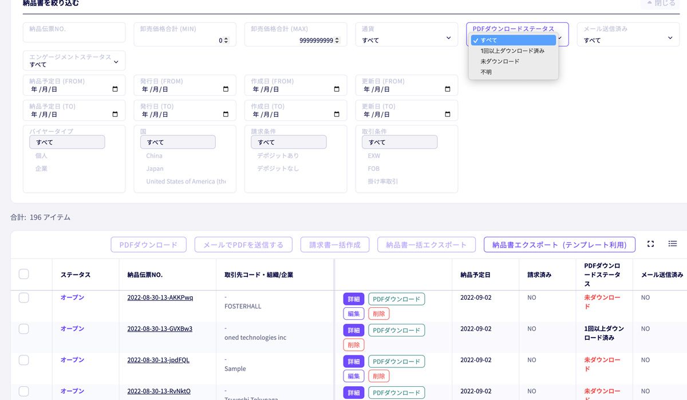Check the row for 2022-08-30-13-jpdFQL
Image resolution: width=687 pixels, height=400 pixels.
(x=23, y=360)
